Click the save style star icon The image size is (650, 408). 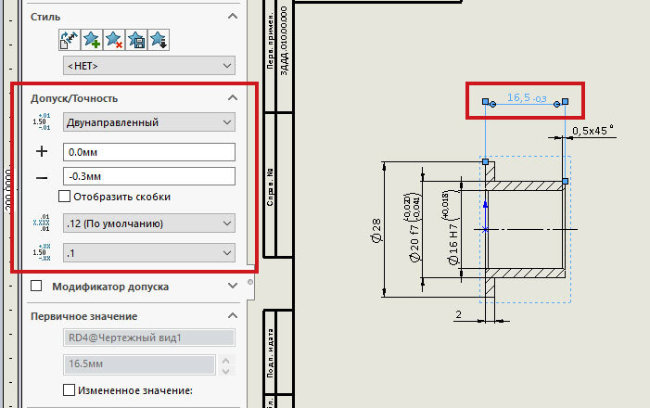pyautogui.click(x=136, y=40)
